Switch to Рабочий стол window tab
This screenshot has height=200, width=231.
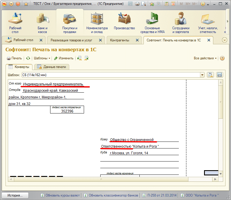click(x=23, y=40)
